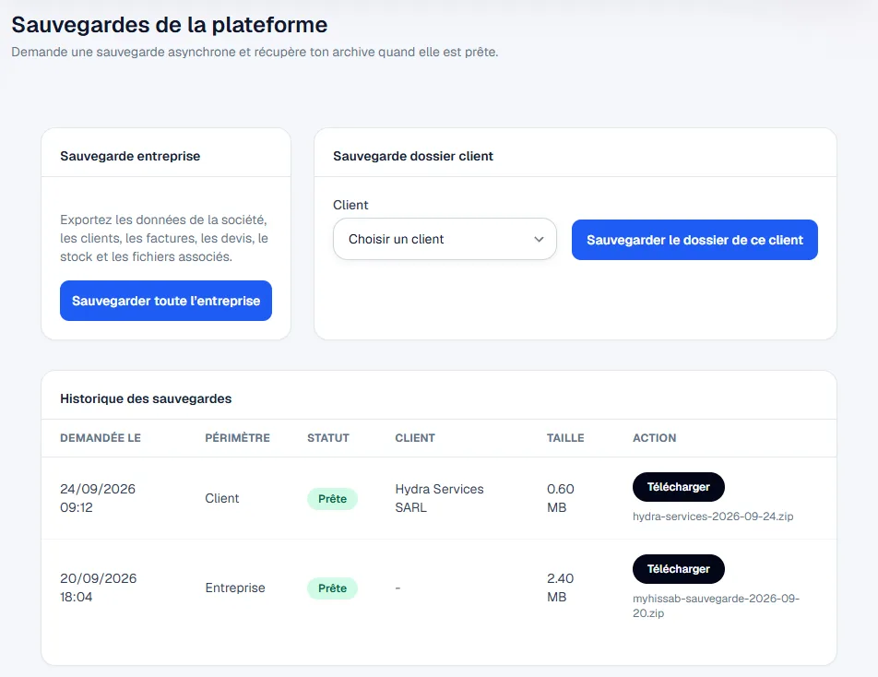Click "Sauvegarder le dossier de ce client" button
This screenshot has height=677, width=878.
tap(694, 240)
